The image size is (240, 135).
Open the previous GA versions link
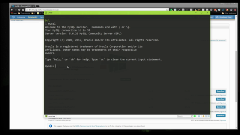(217, 40)
